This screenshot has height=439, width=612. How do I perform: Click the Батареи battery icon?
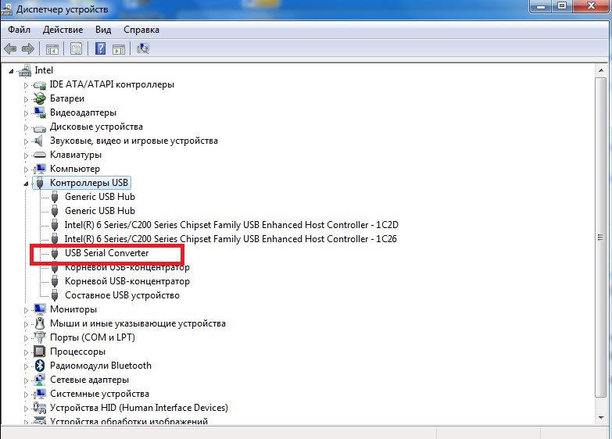coord(39,98)
